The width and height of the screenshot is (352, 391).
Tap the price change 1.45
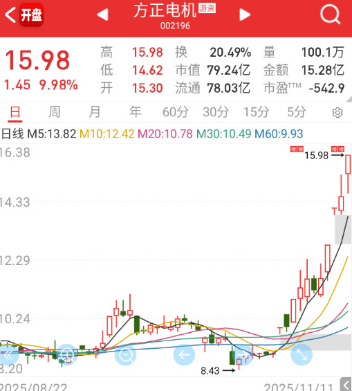(17, 85)
